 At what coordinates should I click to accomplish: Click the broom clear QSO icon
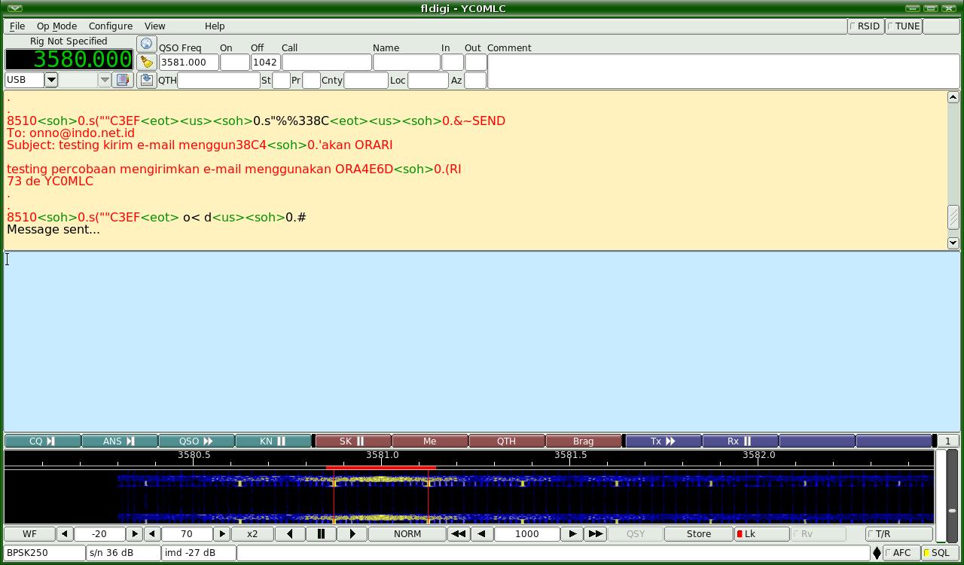[x=146, y=62]
